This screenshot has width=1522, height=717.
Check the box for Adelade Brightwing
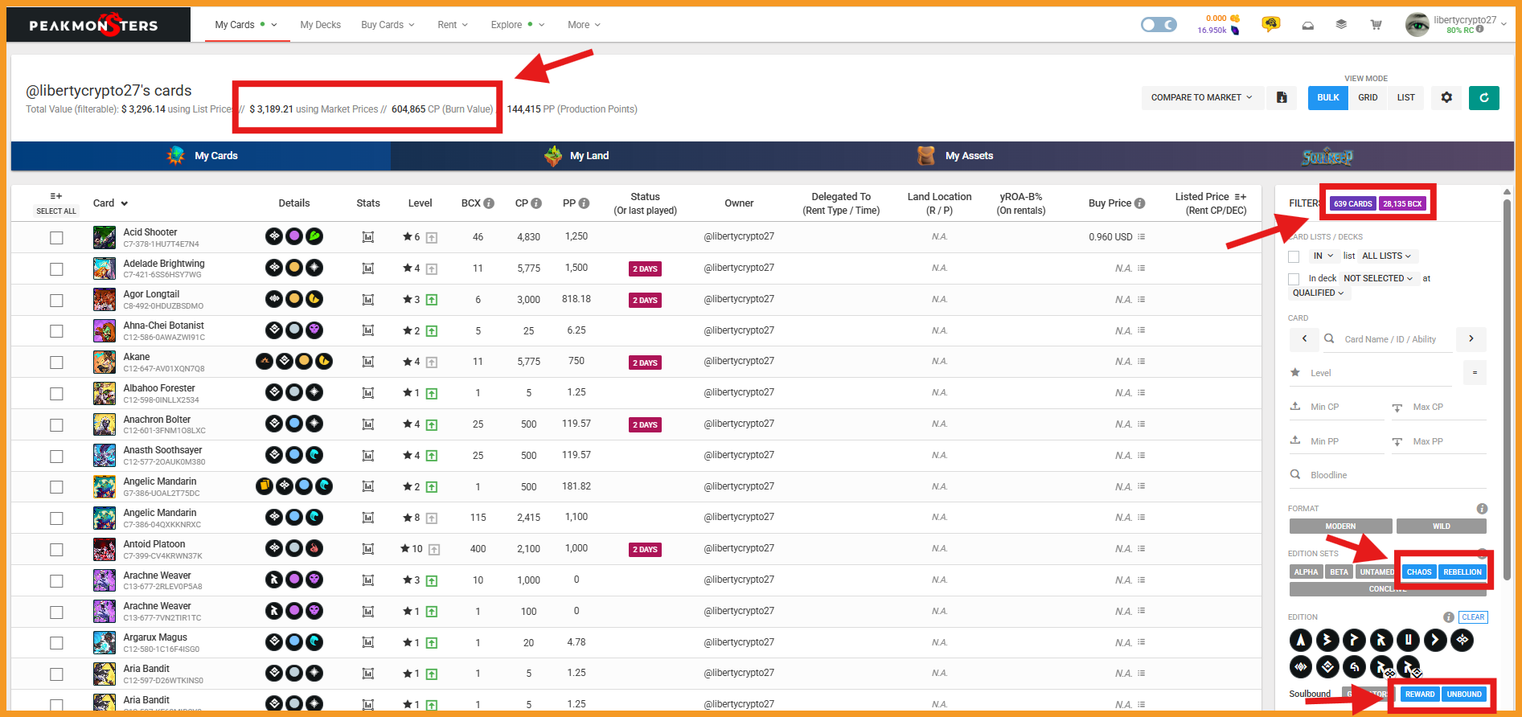56,269
